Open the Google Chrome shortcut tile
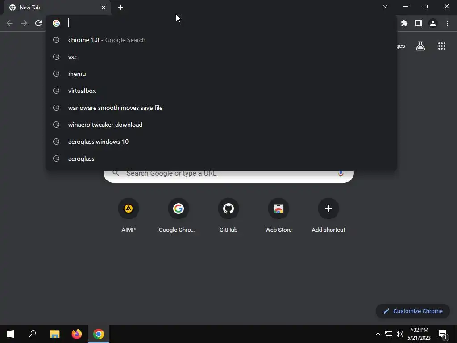 pos(179,216)
